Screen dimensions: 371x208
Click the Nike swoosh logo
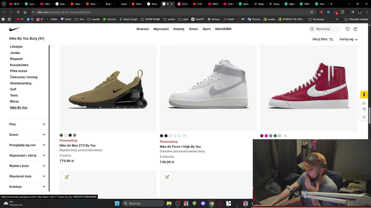pyautogui.click(x=15, y=29)
